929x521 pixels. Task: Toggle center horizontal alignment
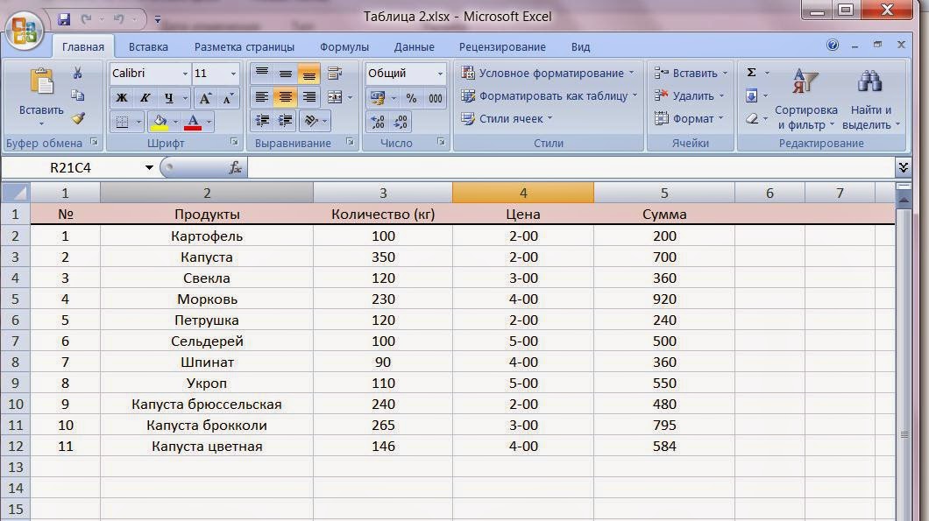click(x=285, y=98)
